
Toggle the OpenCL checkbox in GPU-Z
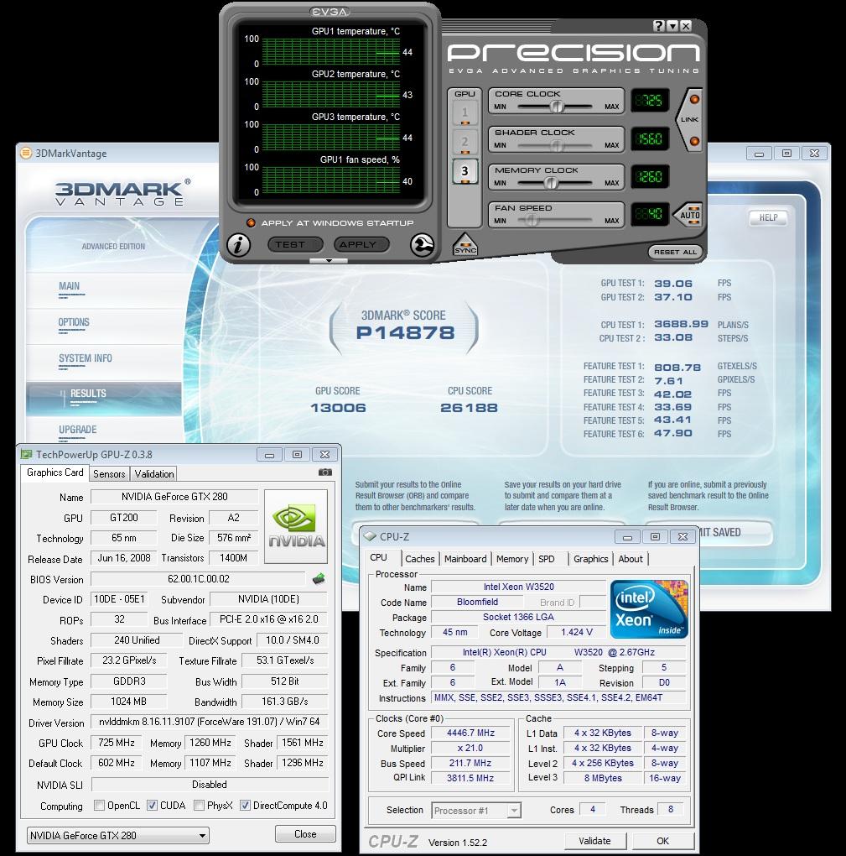point(99,806)
